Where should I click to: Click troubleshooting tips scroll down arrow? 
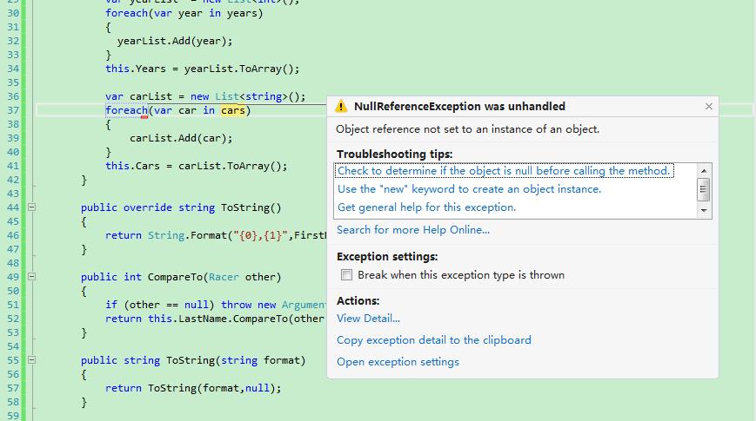tap(704, 210)
